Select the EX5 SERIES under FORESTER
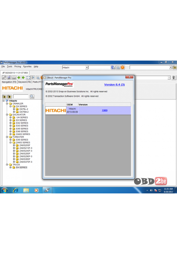The width and height of the screenshot is (177, 254). coord(22,140)
